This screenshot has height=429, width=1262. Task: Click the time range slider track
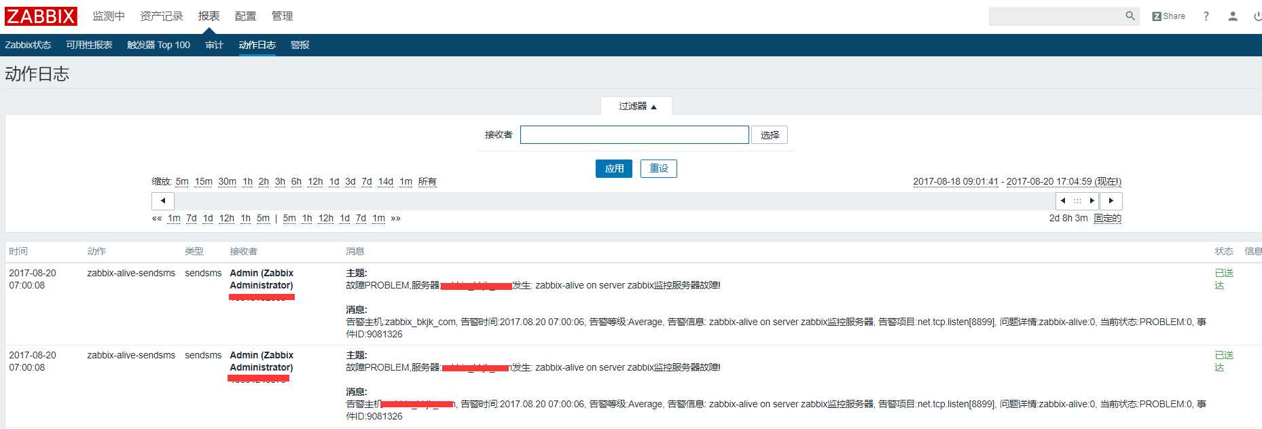(615, 201)
